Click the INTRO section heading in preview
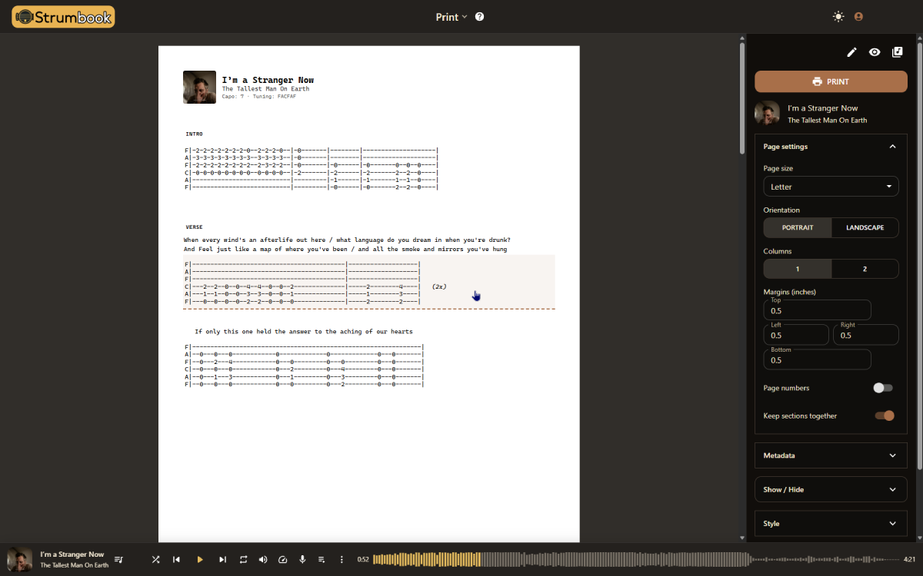The image size is (923, 576). (194, 134)
